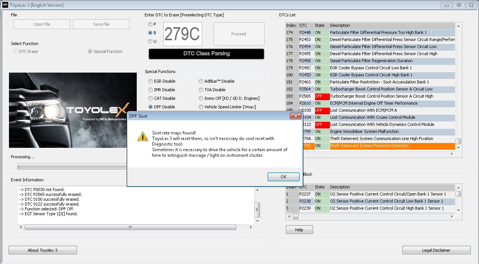Select the TVA Disable option

click(201, 90)
